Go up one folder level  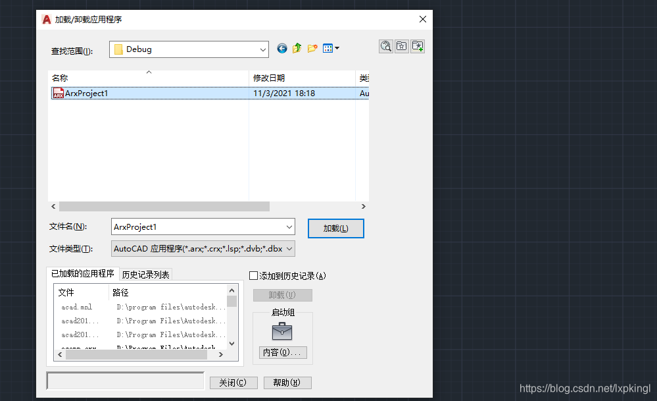(x=297, y=49)
